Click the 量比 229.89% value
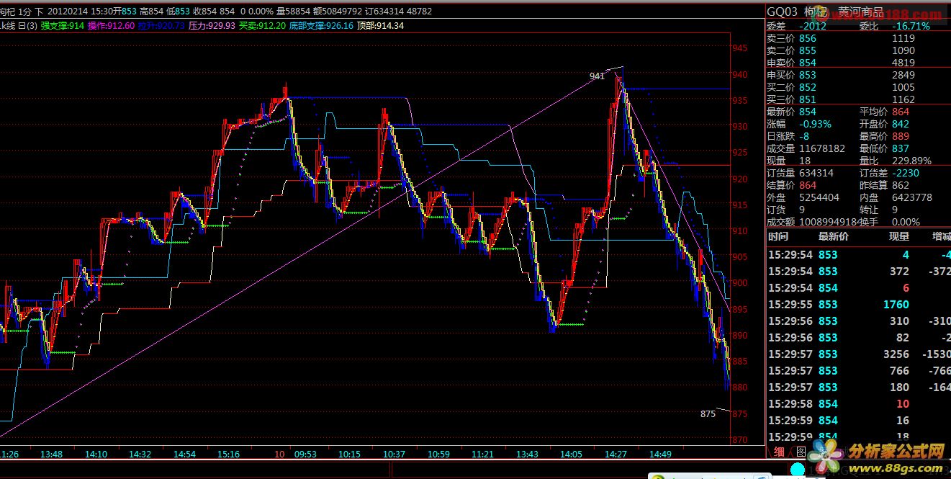The width and height of the screenshot is (951, 479). (x=911, y=161)
